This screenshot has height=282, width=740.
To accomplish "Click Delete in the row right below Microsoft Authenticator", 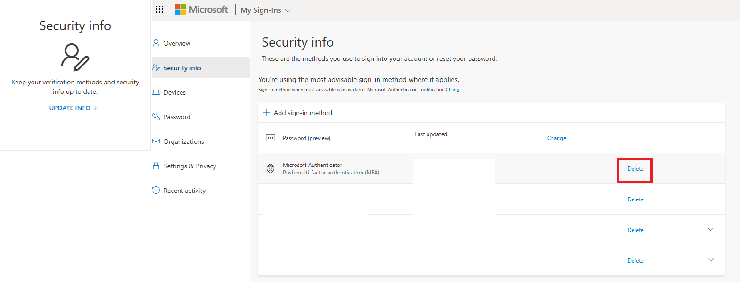I will pos(635,199).
